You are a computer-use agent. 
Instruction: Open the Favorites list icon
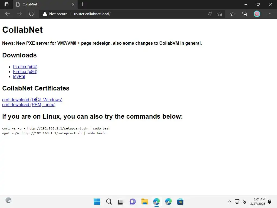point(233,14)
